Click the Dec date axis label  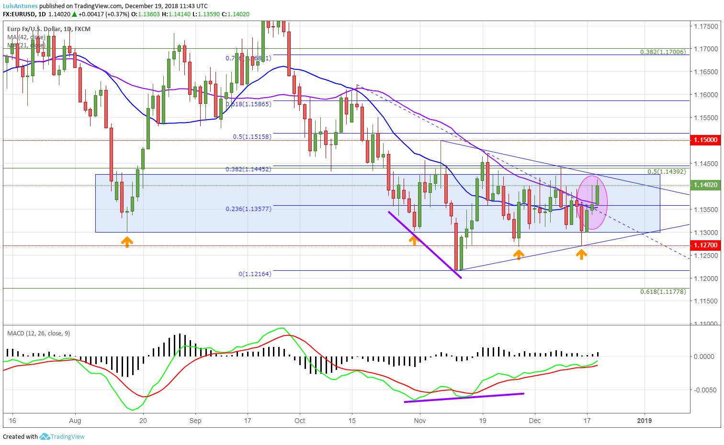tap(535, 421)
